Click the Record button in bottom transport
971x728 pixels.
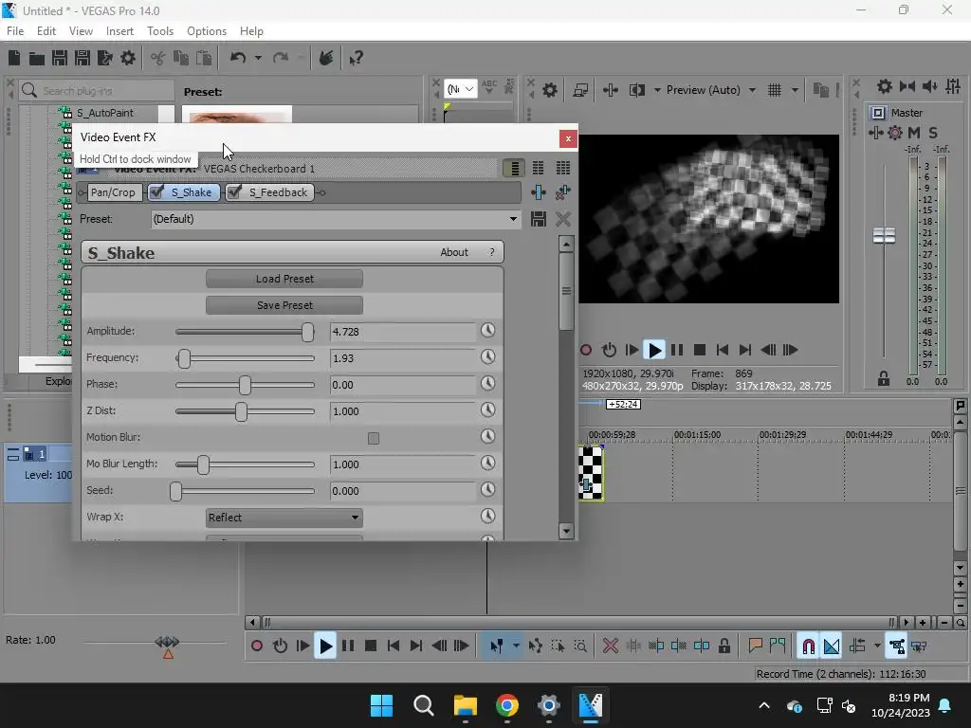pos(257,646)
